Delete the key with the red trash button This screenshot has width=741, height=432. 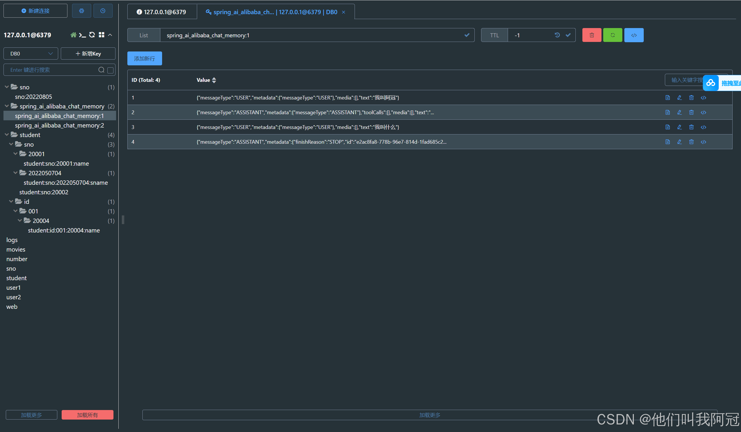[x=591, y=35]
